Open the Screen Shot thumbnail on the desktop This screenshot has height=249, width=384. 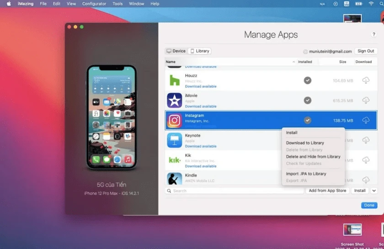(x=352, y=230)
